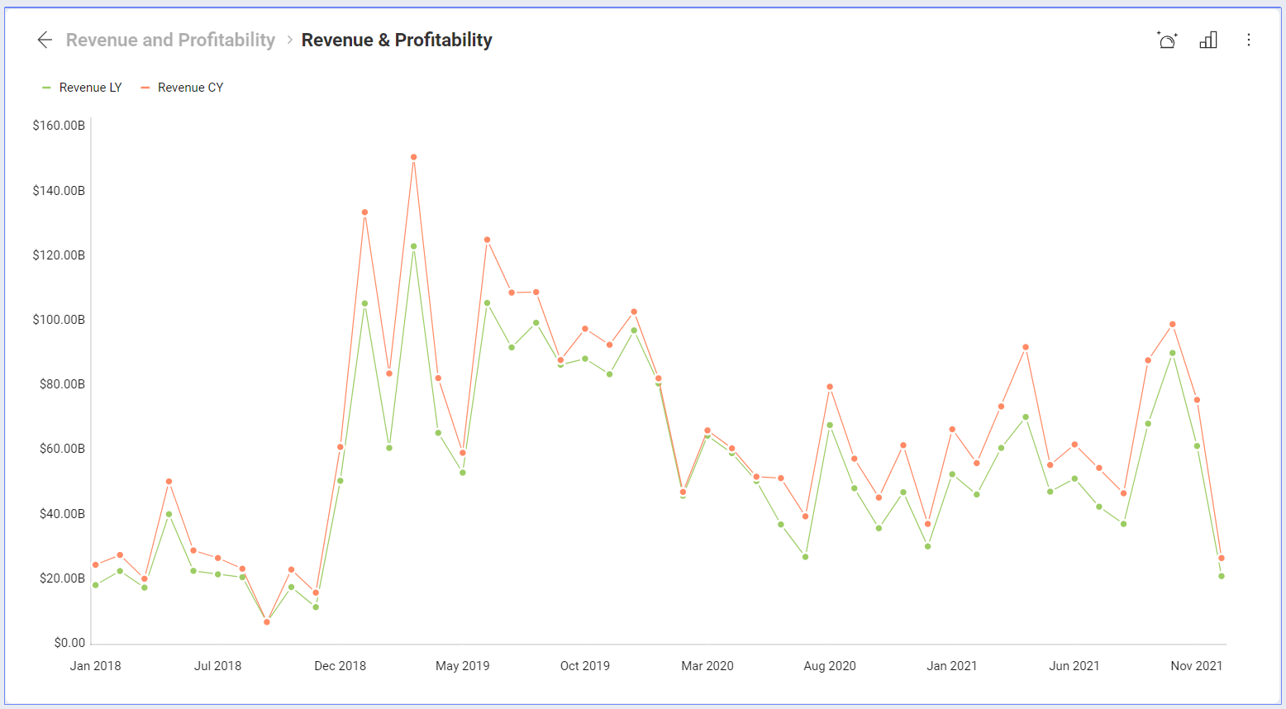Select the $60.00B axis label
The image size is (1286, 709).
pyautogui.click(x=62, y=448)
